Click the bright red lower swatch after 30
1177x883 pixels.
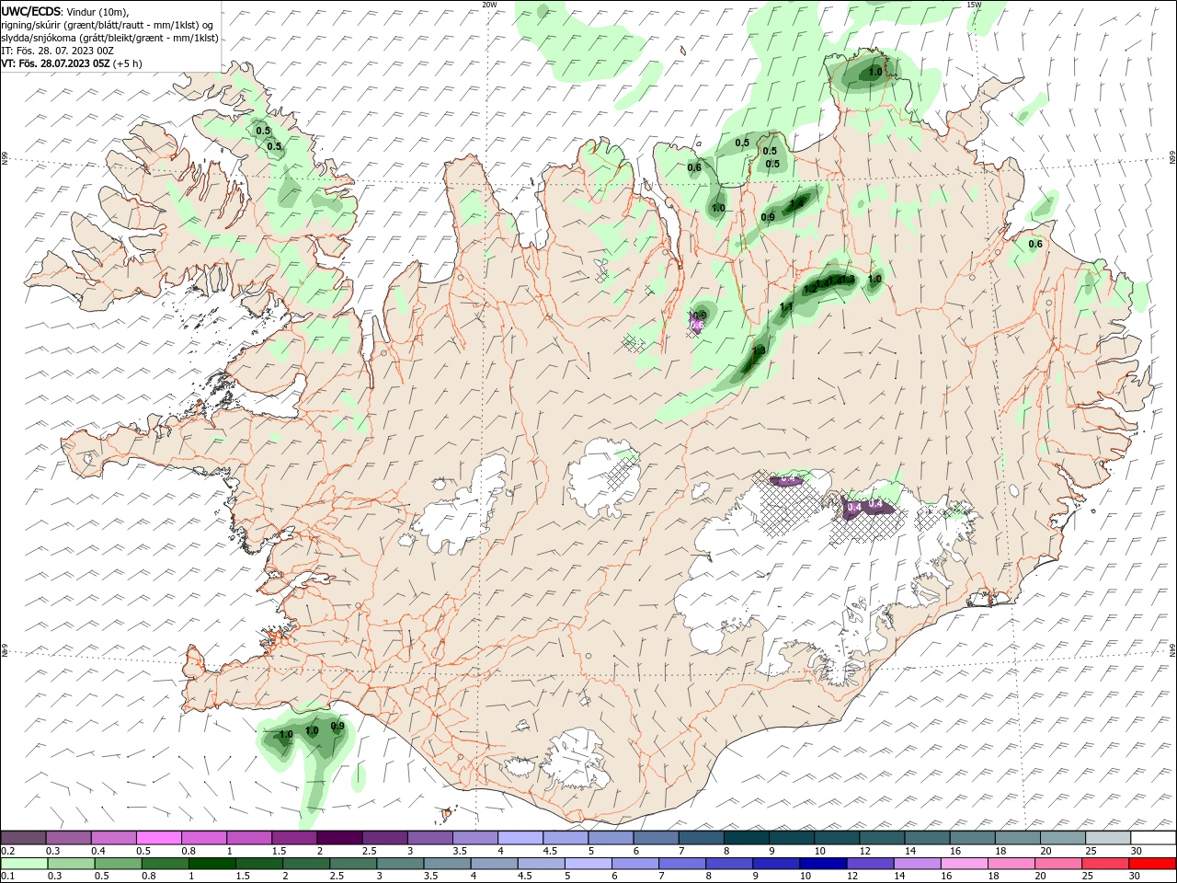tap(1151, 864)
